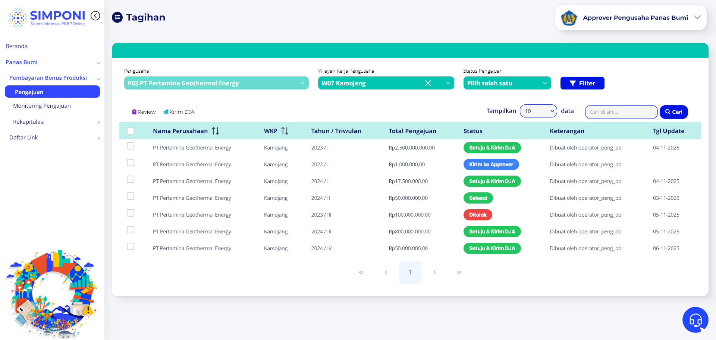The height and width of the screenshot is (340, 716).
Task: Click the Setuju & Kirim DJA badge for 2024 / IV
Action: 492,248
